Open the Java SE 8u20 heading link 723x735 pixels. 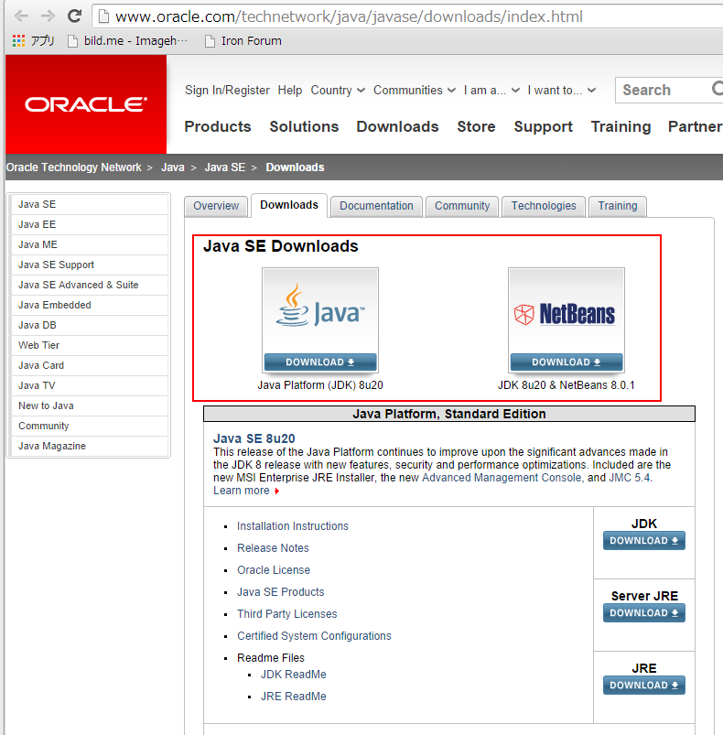[254, 438]
